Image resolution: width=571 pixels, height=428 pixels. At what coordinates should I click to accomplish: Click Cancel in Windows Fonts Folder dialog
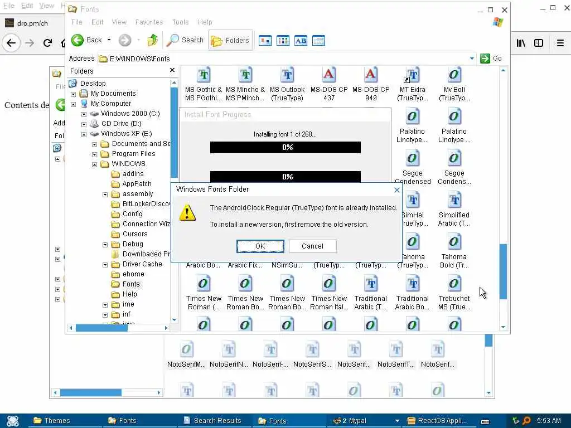[312, 246]
